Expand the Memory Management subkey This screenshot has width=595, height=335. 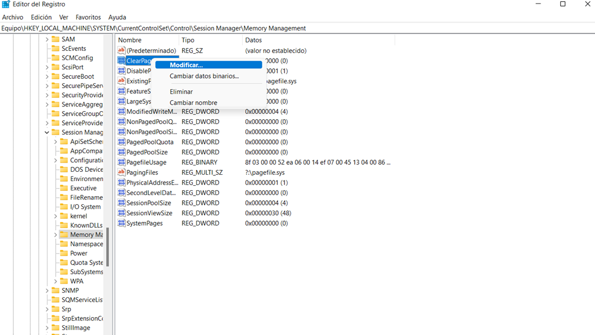point(56,234)
